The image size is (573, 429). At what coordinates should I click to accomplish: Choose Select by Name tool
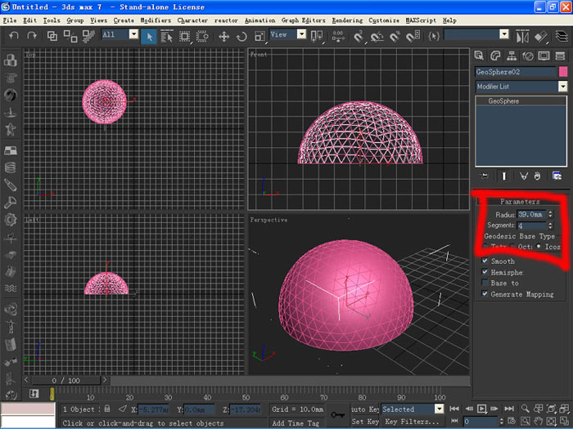(167, 36)
